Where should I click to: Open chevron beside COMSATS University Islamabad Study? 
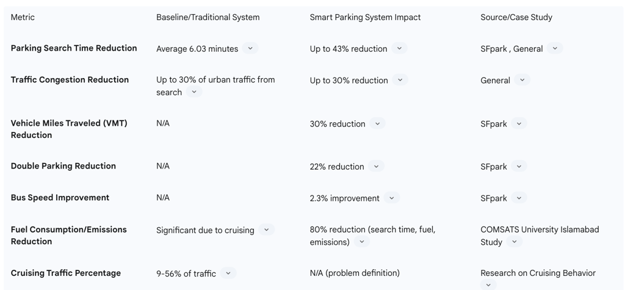tap(515, 242)
